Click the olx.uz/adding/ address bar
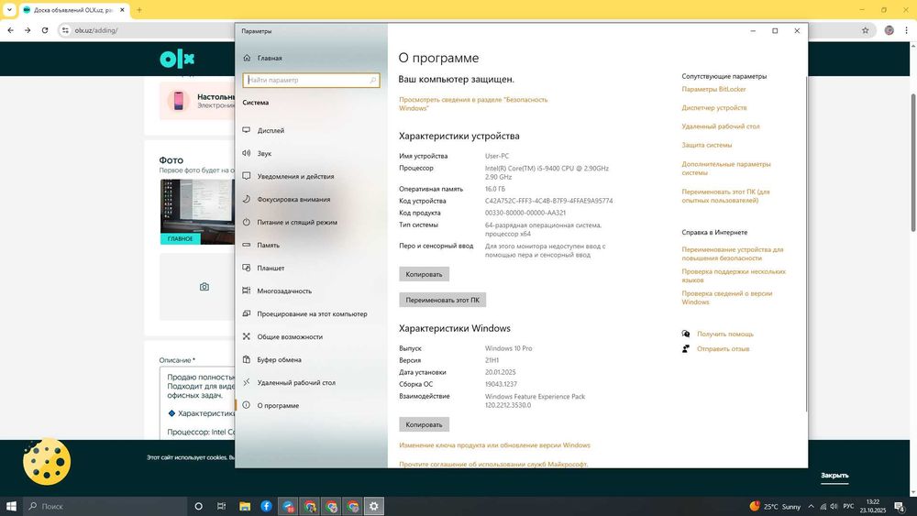The height and width of the screenshot is (516, 917). point(96,30)
